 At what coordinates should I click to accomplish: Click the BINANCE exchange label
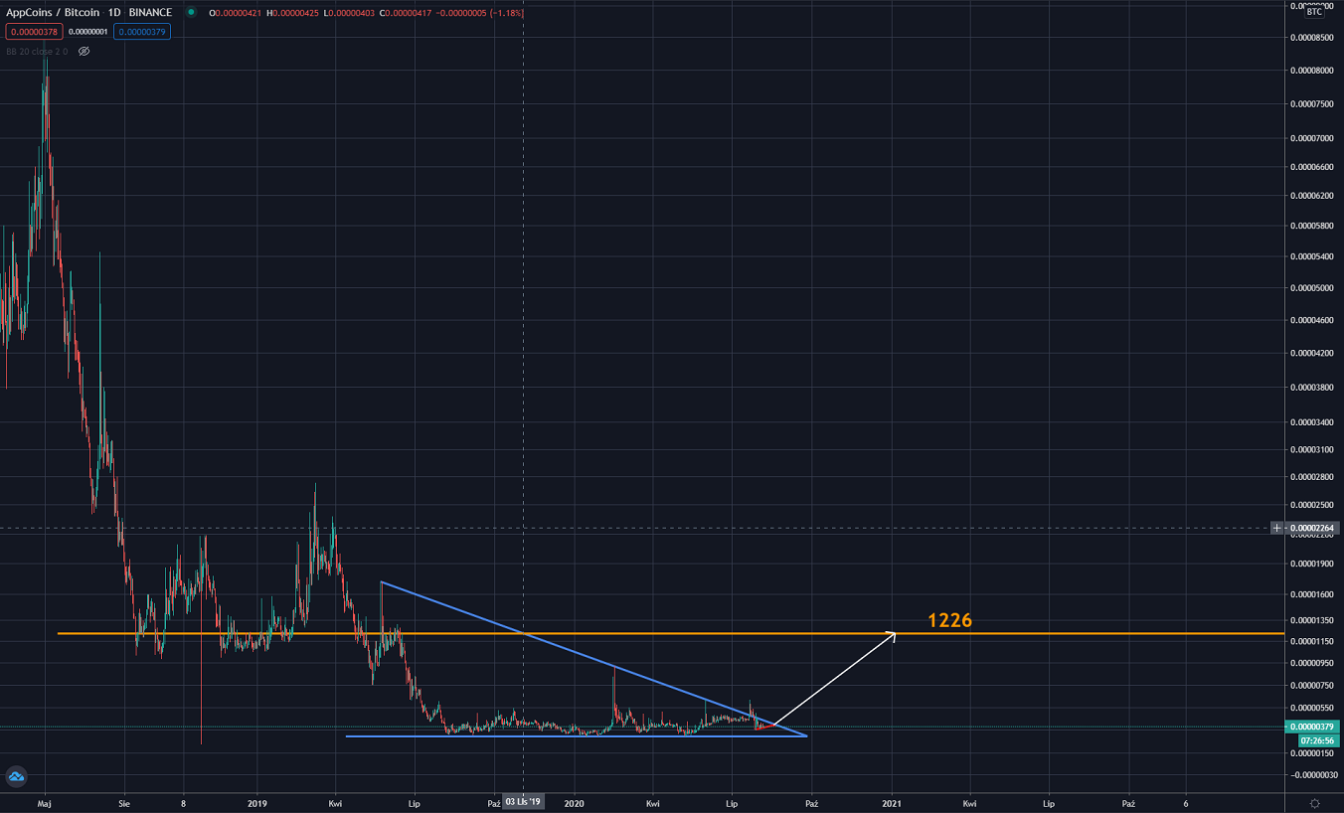point(150,12)
